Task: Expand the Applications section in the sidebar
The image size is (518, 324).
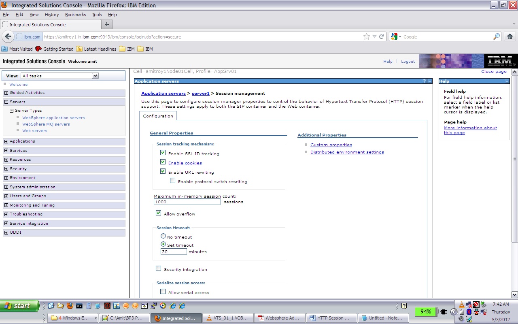Action: 6,141
